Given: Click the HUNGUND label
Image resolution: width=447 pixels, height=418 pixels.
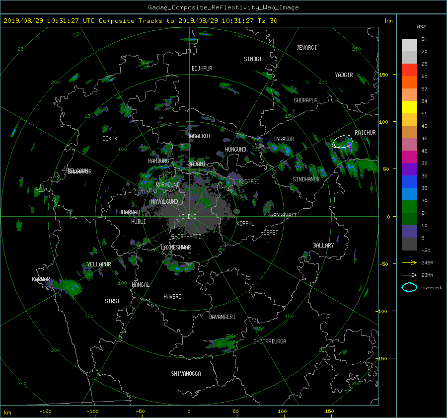Looking at the screenshot, I should (x=235, y=150).
